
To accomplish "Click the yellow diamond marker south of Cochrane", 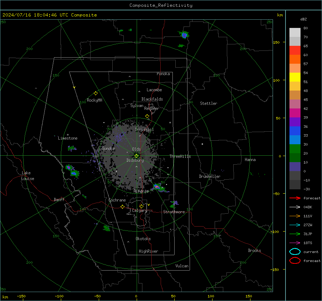I will click(122, 207).
